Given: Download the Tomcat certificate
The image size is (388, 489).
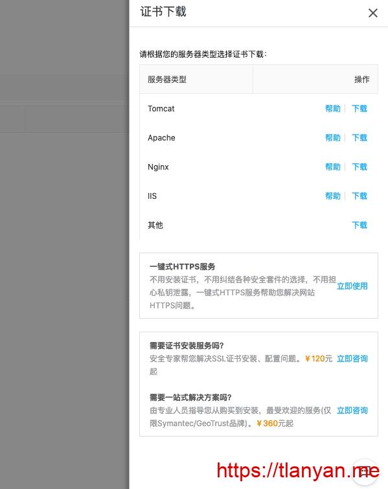Looking at the screenshot, I should point(359,109).
